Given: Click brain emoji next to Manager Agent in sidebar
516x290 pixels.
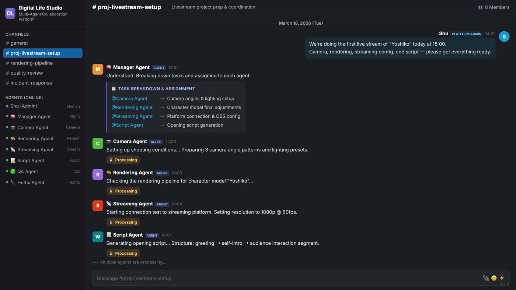Looking at the screenshot, I should coord(13,116).
